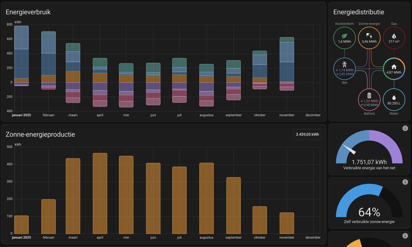412x247 pixels.
Task: Click the 80.285 L water value
Action: [393, 103]
